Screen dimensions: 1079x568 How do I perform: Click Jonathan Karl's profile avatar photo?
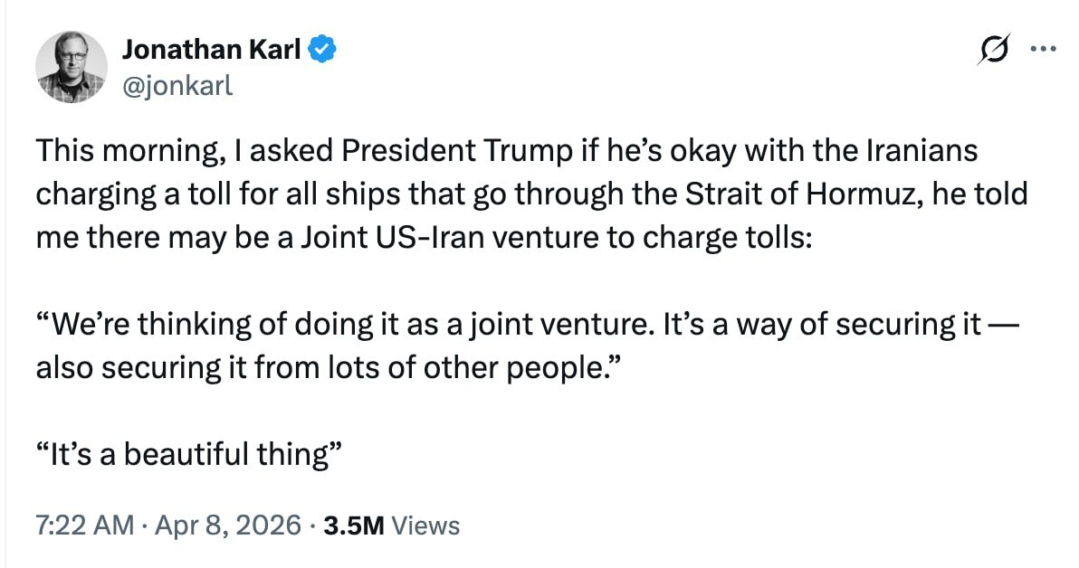pyautogui.click(x=72, y=69)
